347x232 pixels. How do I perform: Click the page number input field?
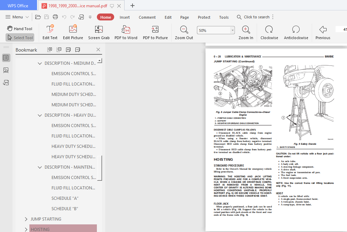click(x=341, y=29)
